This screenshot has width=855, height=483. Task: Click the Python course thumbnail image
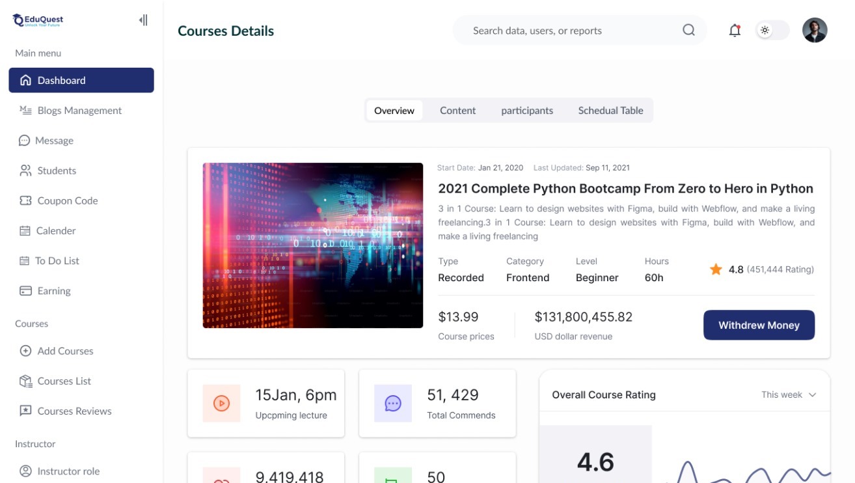(x=313, y=245)
